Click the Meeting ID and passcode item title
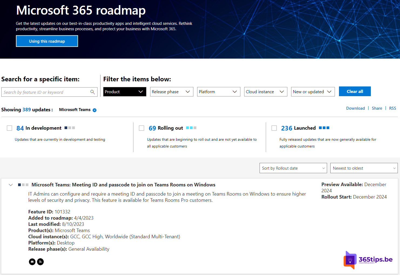Image resolution: width=400 pixels, height=275 pixels. 123,185
